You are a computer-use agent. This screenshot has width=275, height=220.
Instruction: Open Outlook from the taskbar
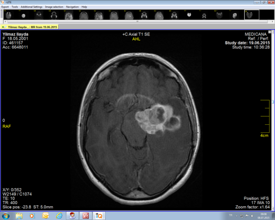click(45, 216)
